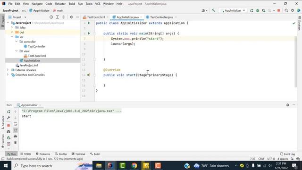Select opened file target icon in Project panel

[x=51, y=17]
